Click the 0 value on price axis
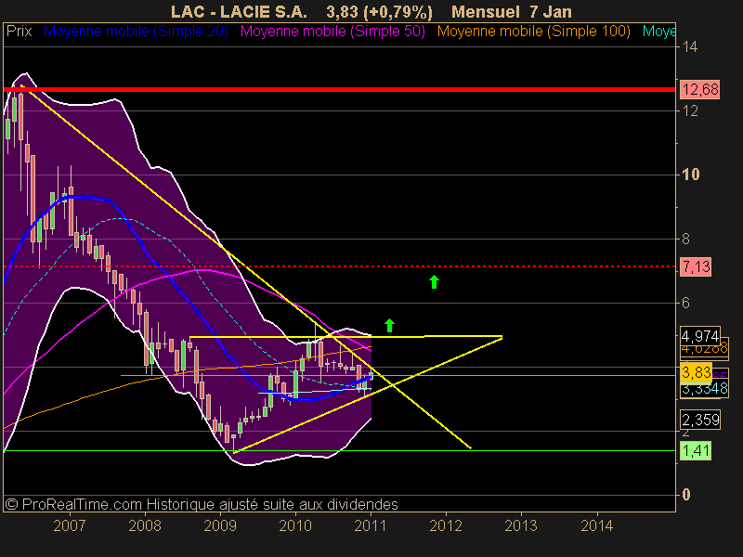 coord(686,495)
